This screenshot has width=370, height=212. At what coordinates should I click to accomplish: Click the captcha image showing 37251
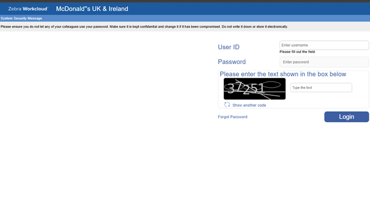[254, 89]
